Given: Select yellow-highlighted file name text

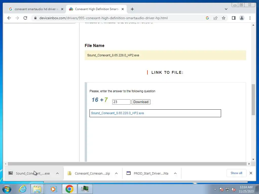Looking at the screenshot, I should point(113,55).
